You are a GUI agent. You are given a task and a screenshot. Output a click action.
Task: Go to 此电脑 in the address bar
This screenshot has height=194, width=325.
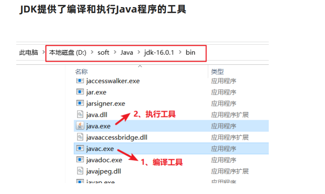click(x=29, y=53)
